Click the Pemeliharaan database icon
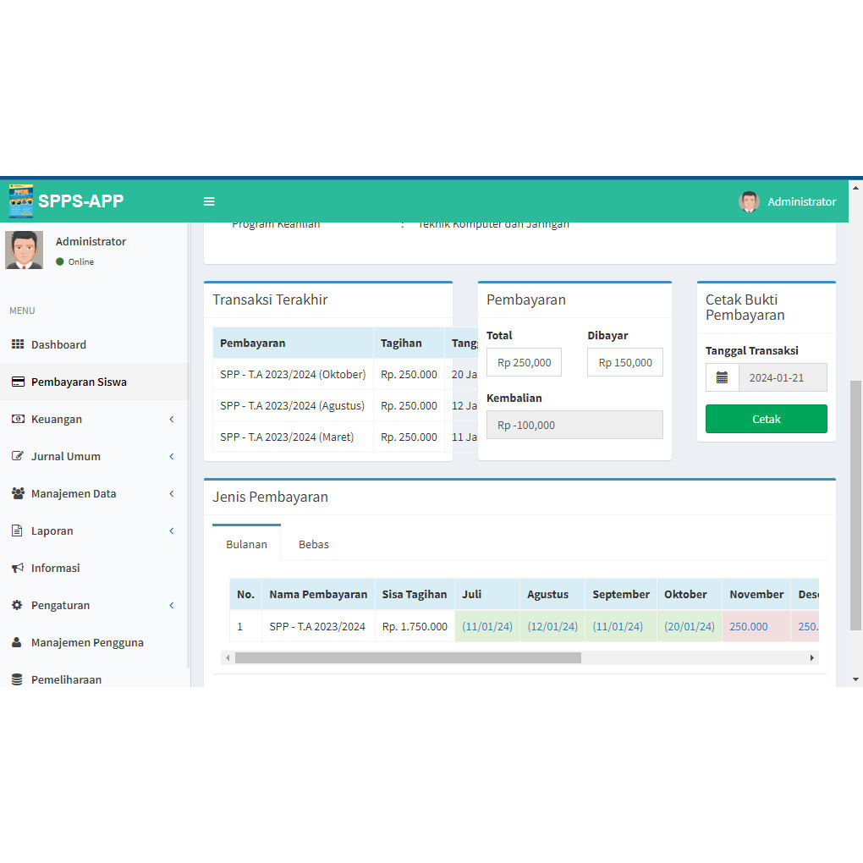This screenshot has height=863, width=863. pos(17,679)
